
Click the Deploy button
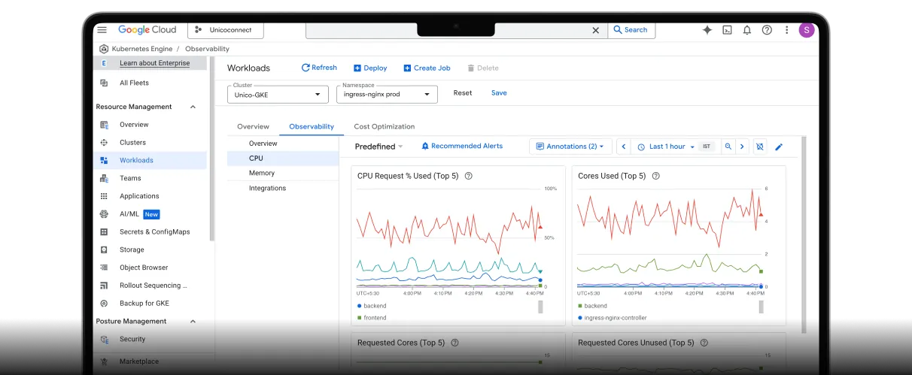(x=370, y=68)
